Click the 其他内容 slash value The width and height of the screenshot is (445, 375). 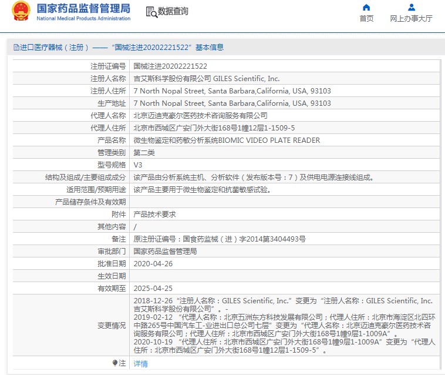[x=135, y=227]
